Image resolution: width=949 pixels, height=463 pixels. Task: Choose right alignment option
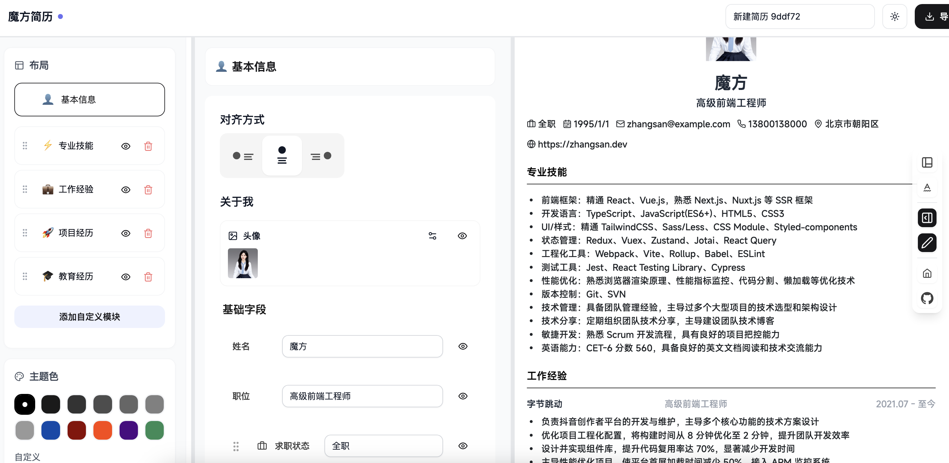pyautogui.click(x=321, y=156)
